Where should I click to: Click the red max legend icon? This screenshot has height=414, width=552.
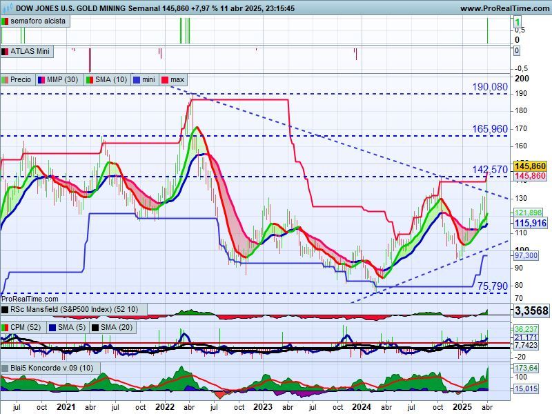pyautogui.click(x=165, y=80)
